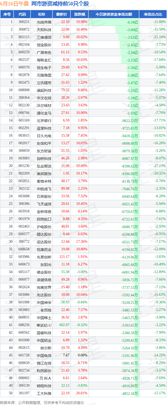Click the 序号 column header
This screenshot has height=405, width=167.
coord(7,14)
